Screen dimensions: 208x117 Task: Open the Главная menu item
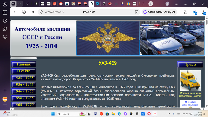[x=23, y=64]
